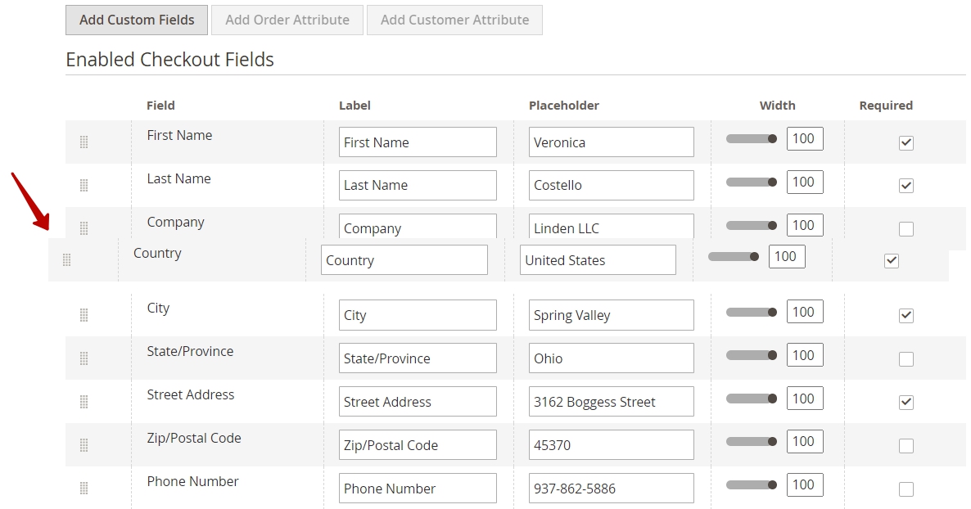
Task: Enable Required for Phone Number
Action: coord(906,489)
